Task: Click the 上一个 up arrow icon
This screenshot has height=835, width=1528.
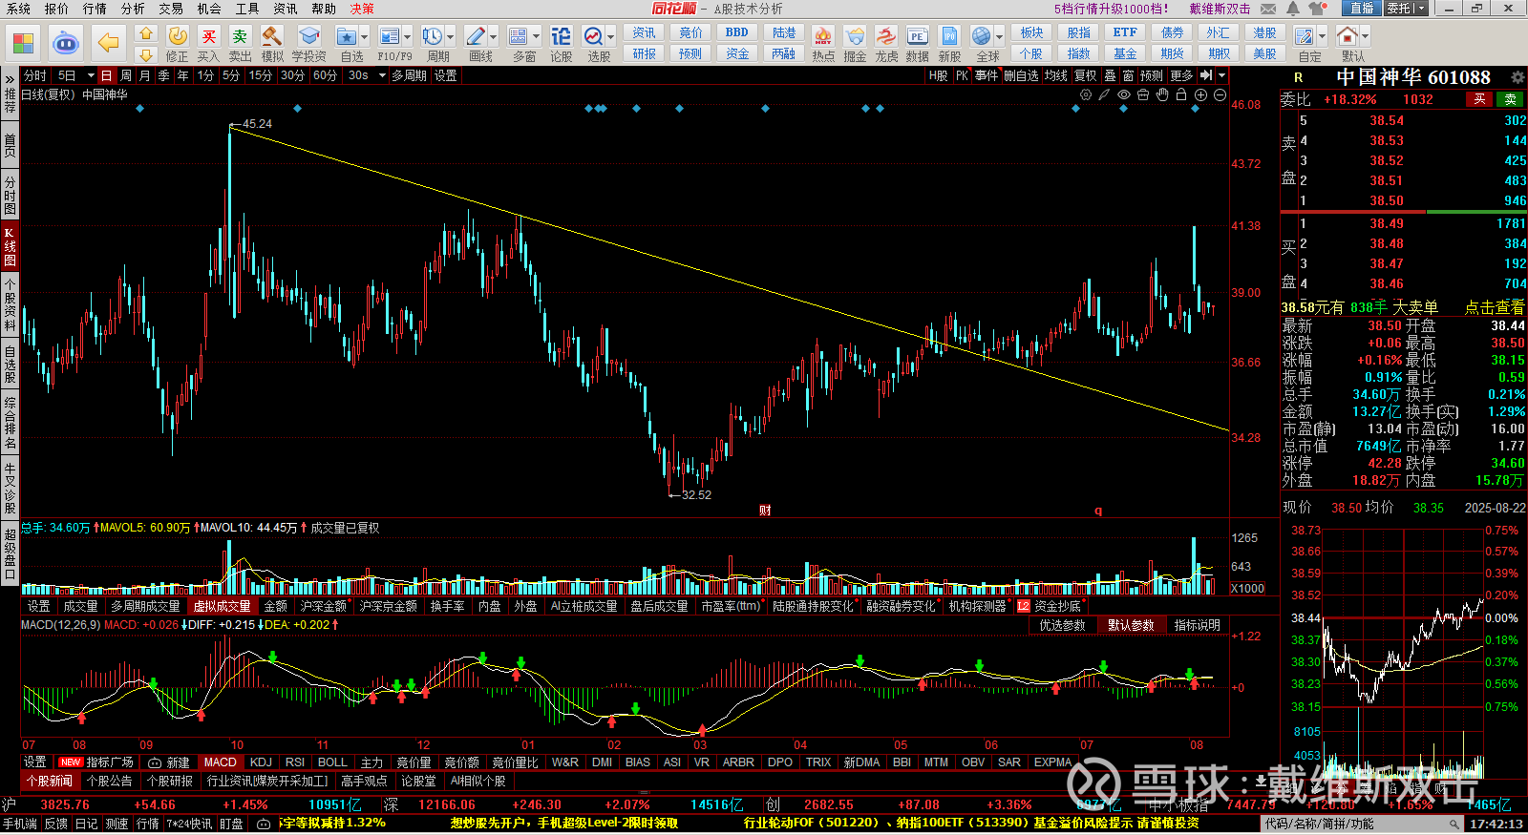Action: [145, 34]
